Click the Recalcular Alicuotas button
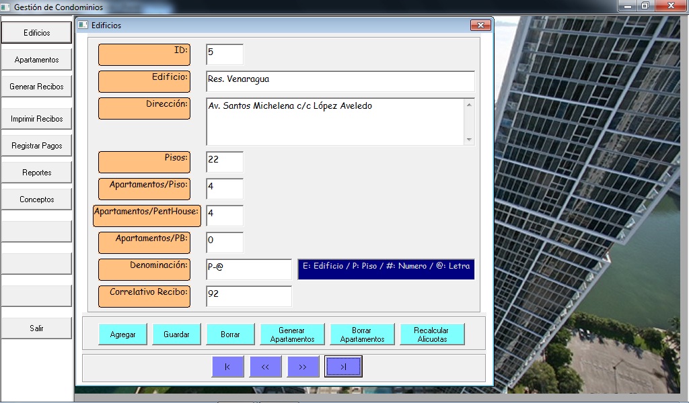The height and width of the screenshot is (403, 689). (x=432, y=334)
